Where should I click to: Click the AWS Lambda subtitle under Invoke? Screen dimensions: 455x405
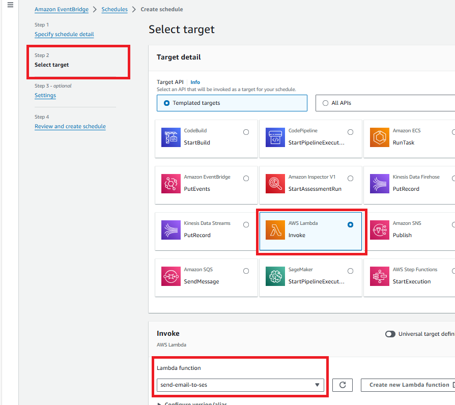[x=172, y=345]
